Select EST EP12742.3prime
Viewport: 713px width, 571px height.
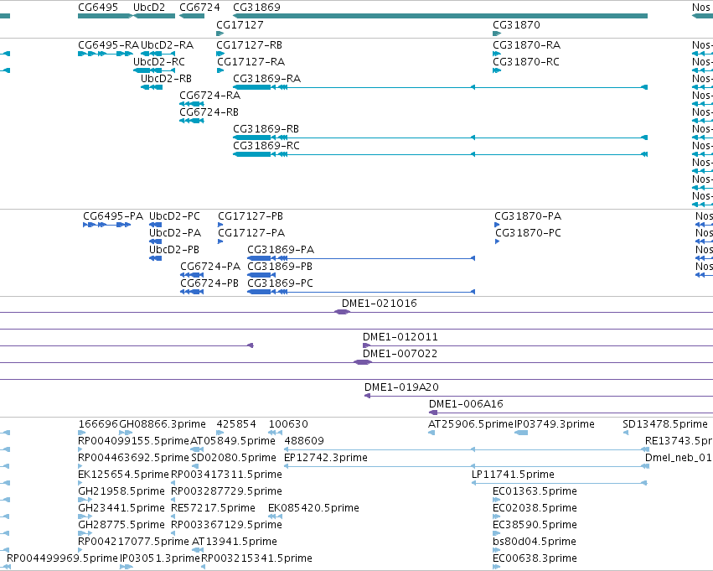(x=326, y=458)
